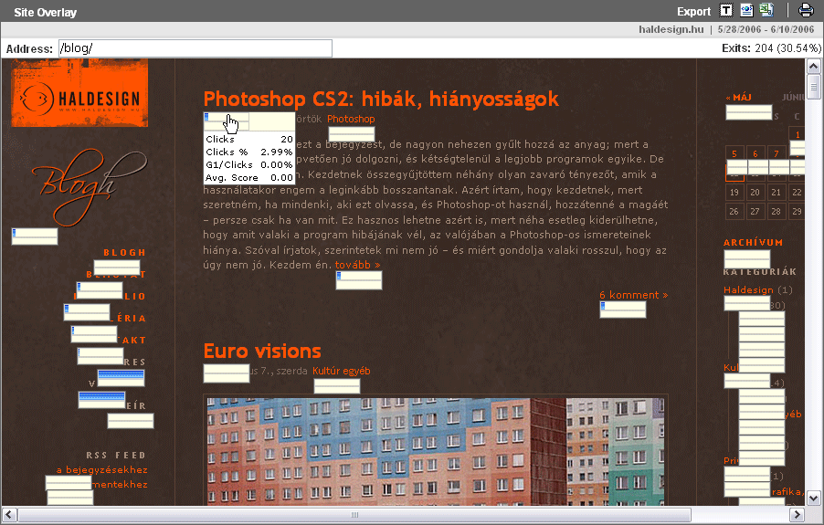The width and height of the screenshot is (824, 525).
Task: Open the Photoshop CS2 post title
Action: (x=381, y=99)
